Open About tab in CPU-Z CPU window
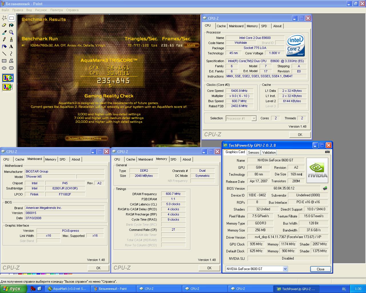Viewport: 366px width, 293px height. [277, 26]
